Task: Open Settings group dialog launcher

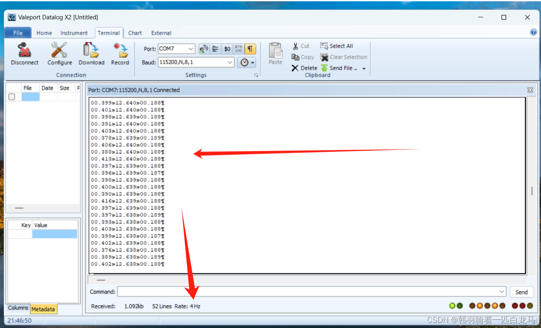Action: (256, 75)
